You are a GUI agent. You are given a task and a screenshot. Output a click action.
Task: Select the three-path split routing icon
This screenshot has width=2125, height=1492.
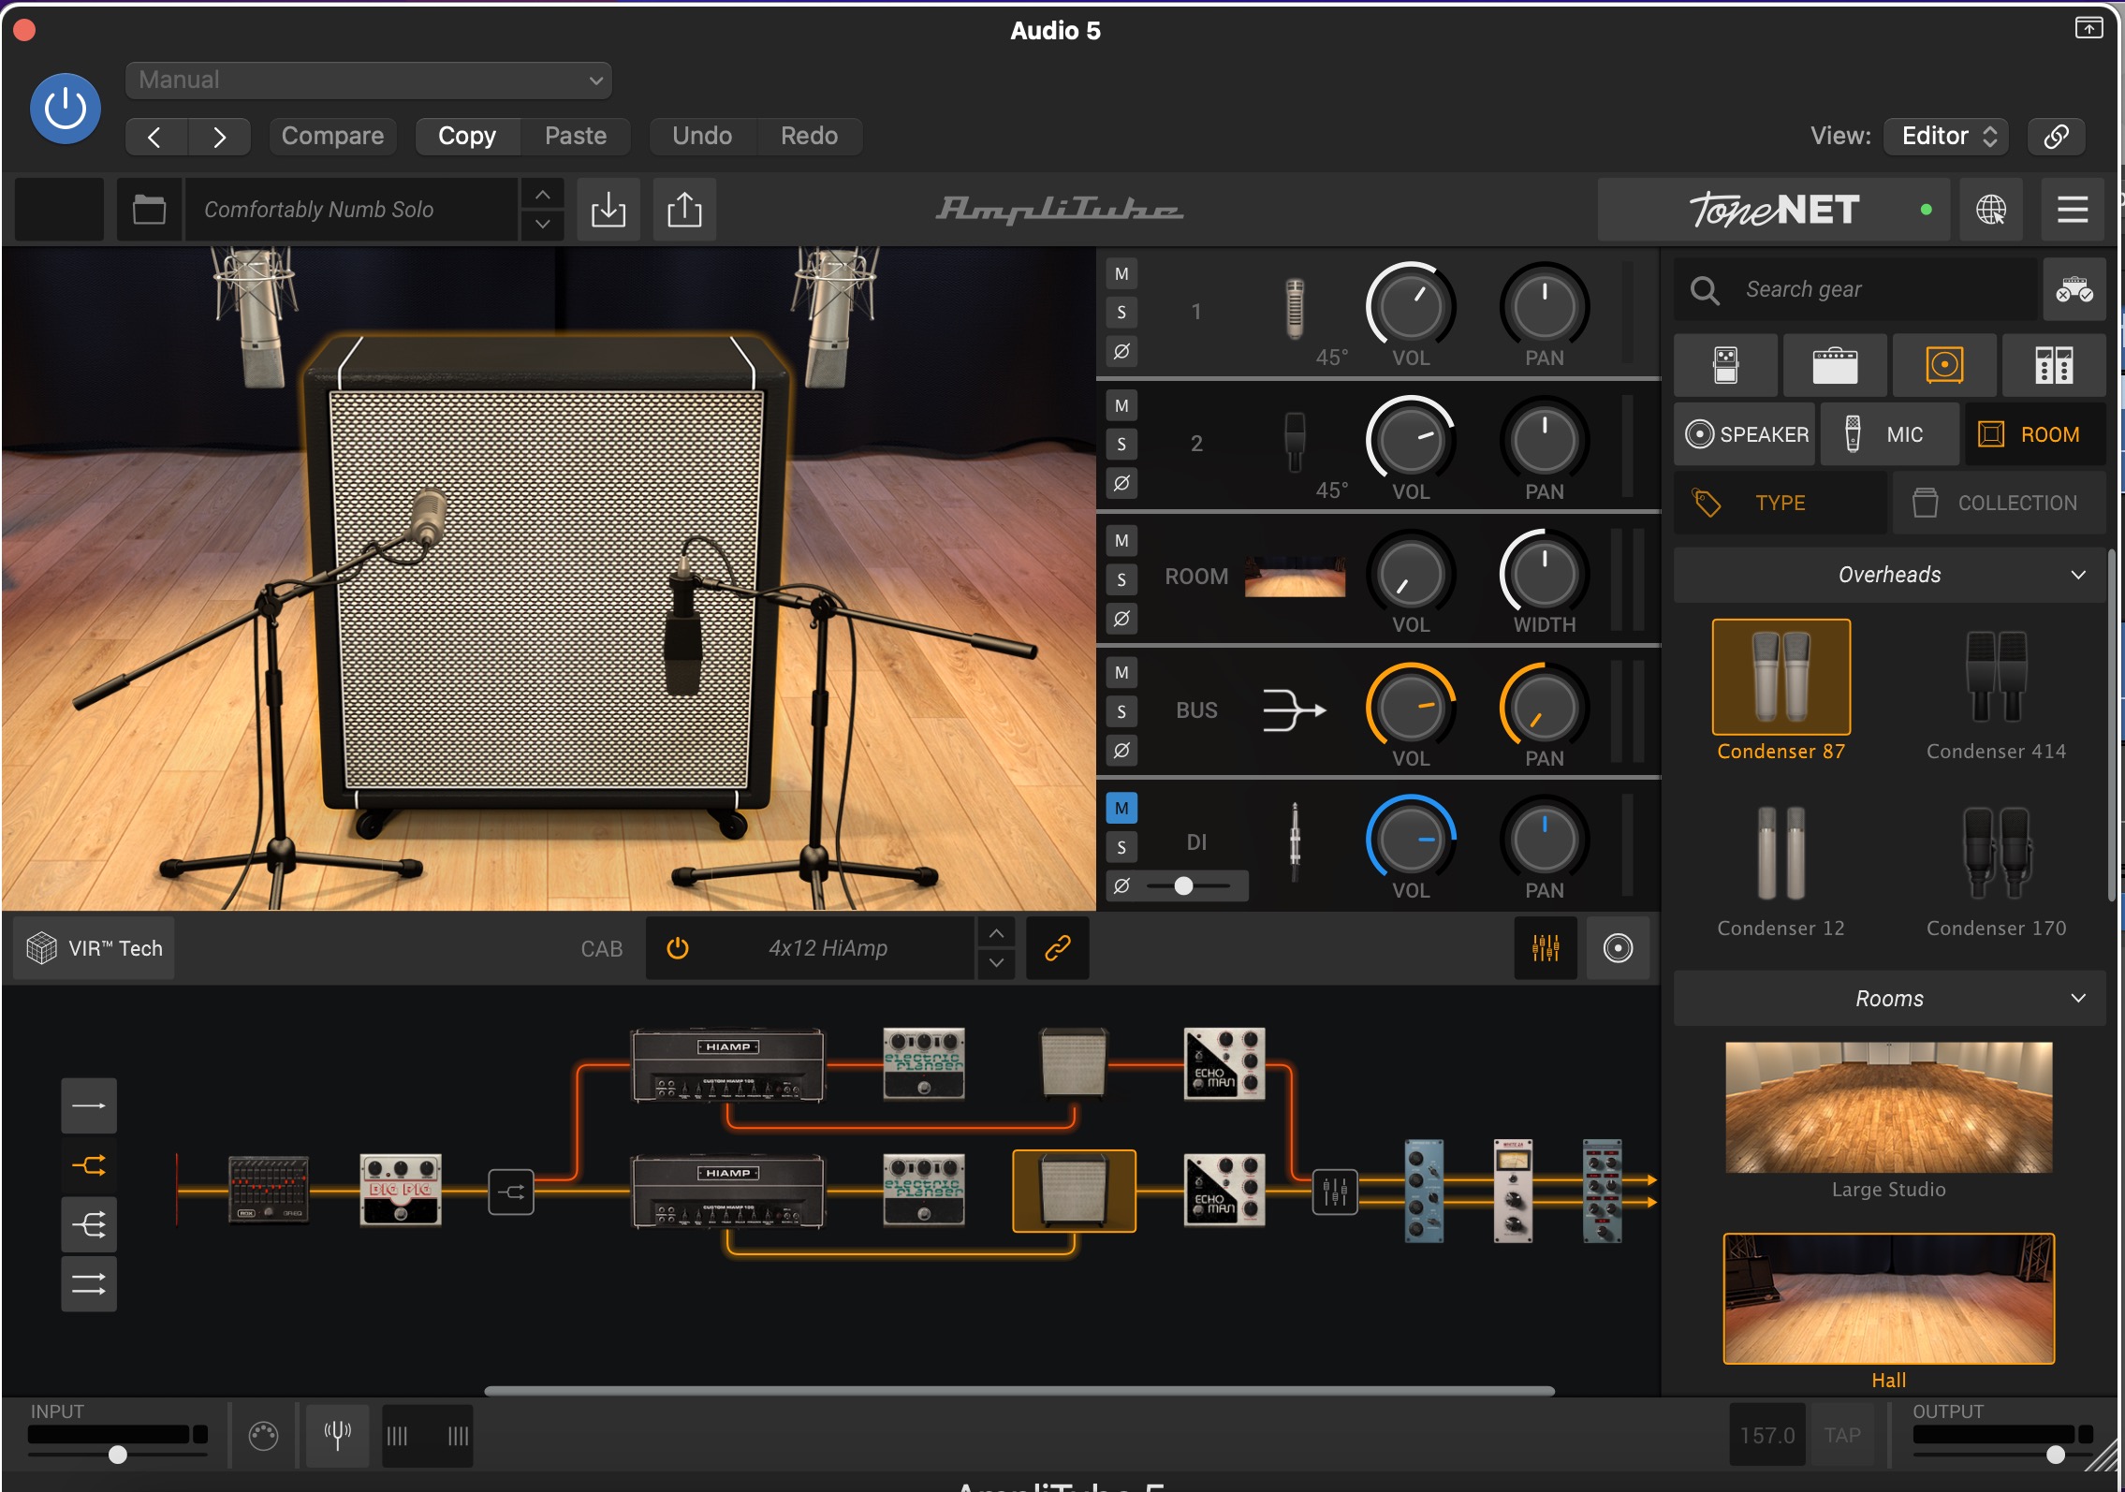(89, 1224)
